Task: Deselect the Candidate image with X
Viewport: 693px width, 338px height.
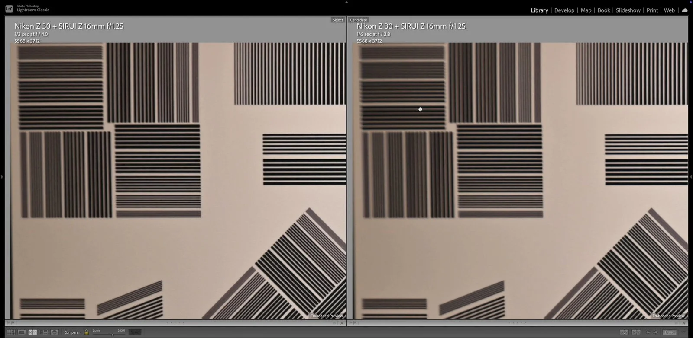Action: (684, 323)
